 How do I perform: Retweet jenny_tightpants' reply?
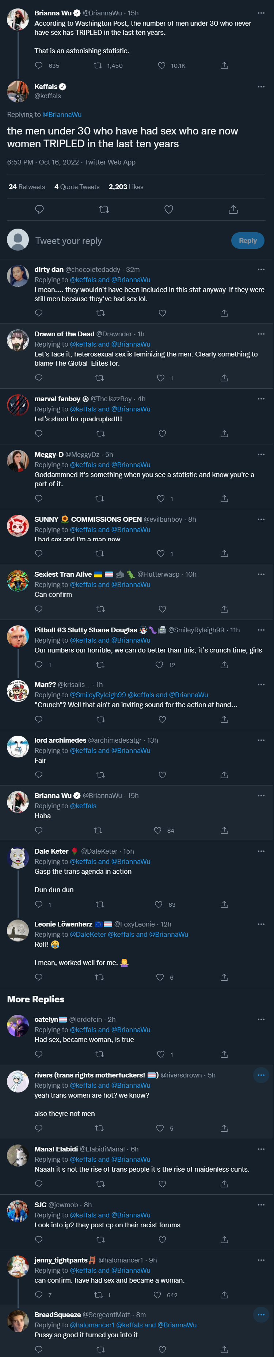98,1294
